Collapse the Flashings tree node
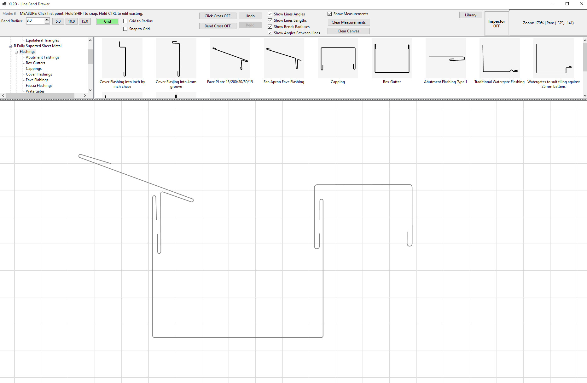The width and height of the screenshot is (587, 383). [16, 52]
